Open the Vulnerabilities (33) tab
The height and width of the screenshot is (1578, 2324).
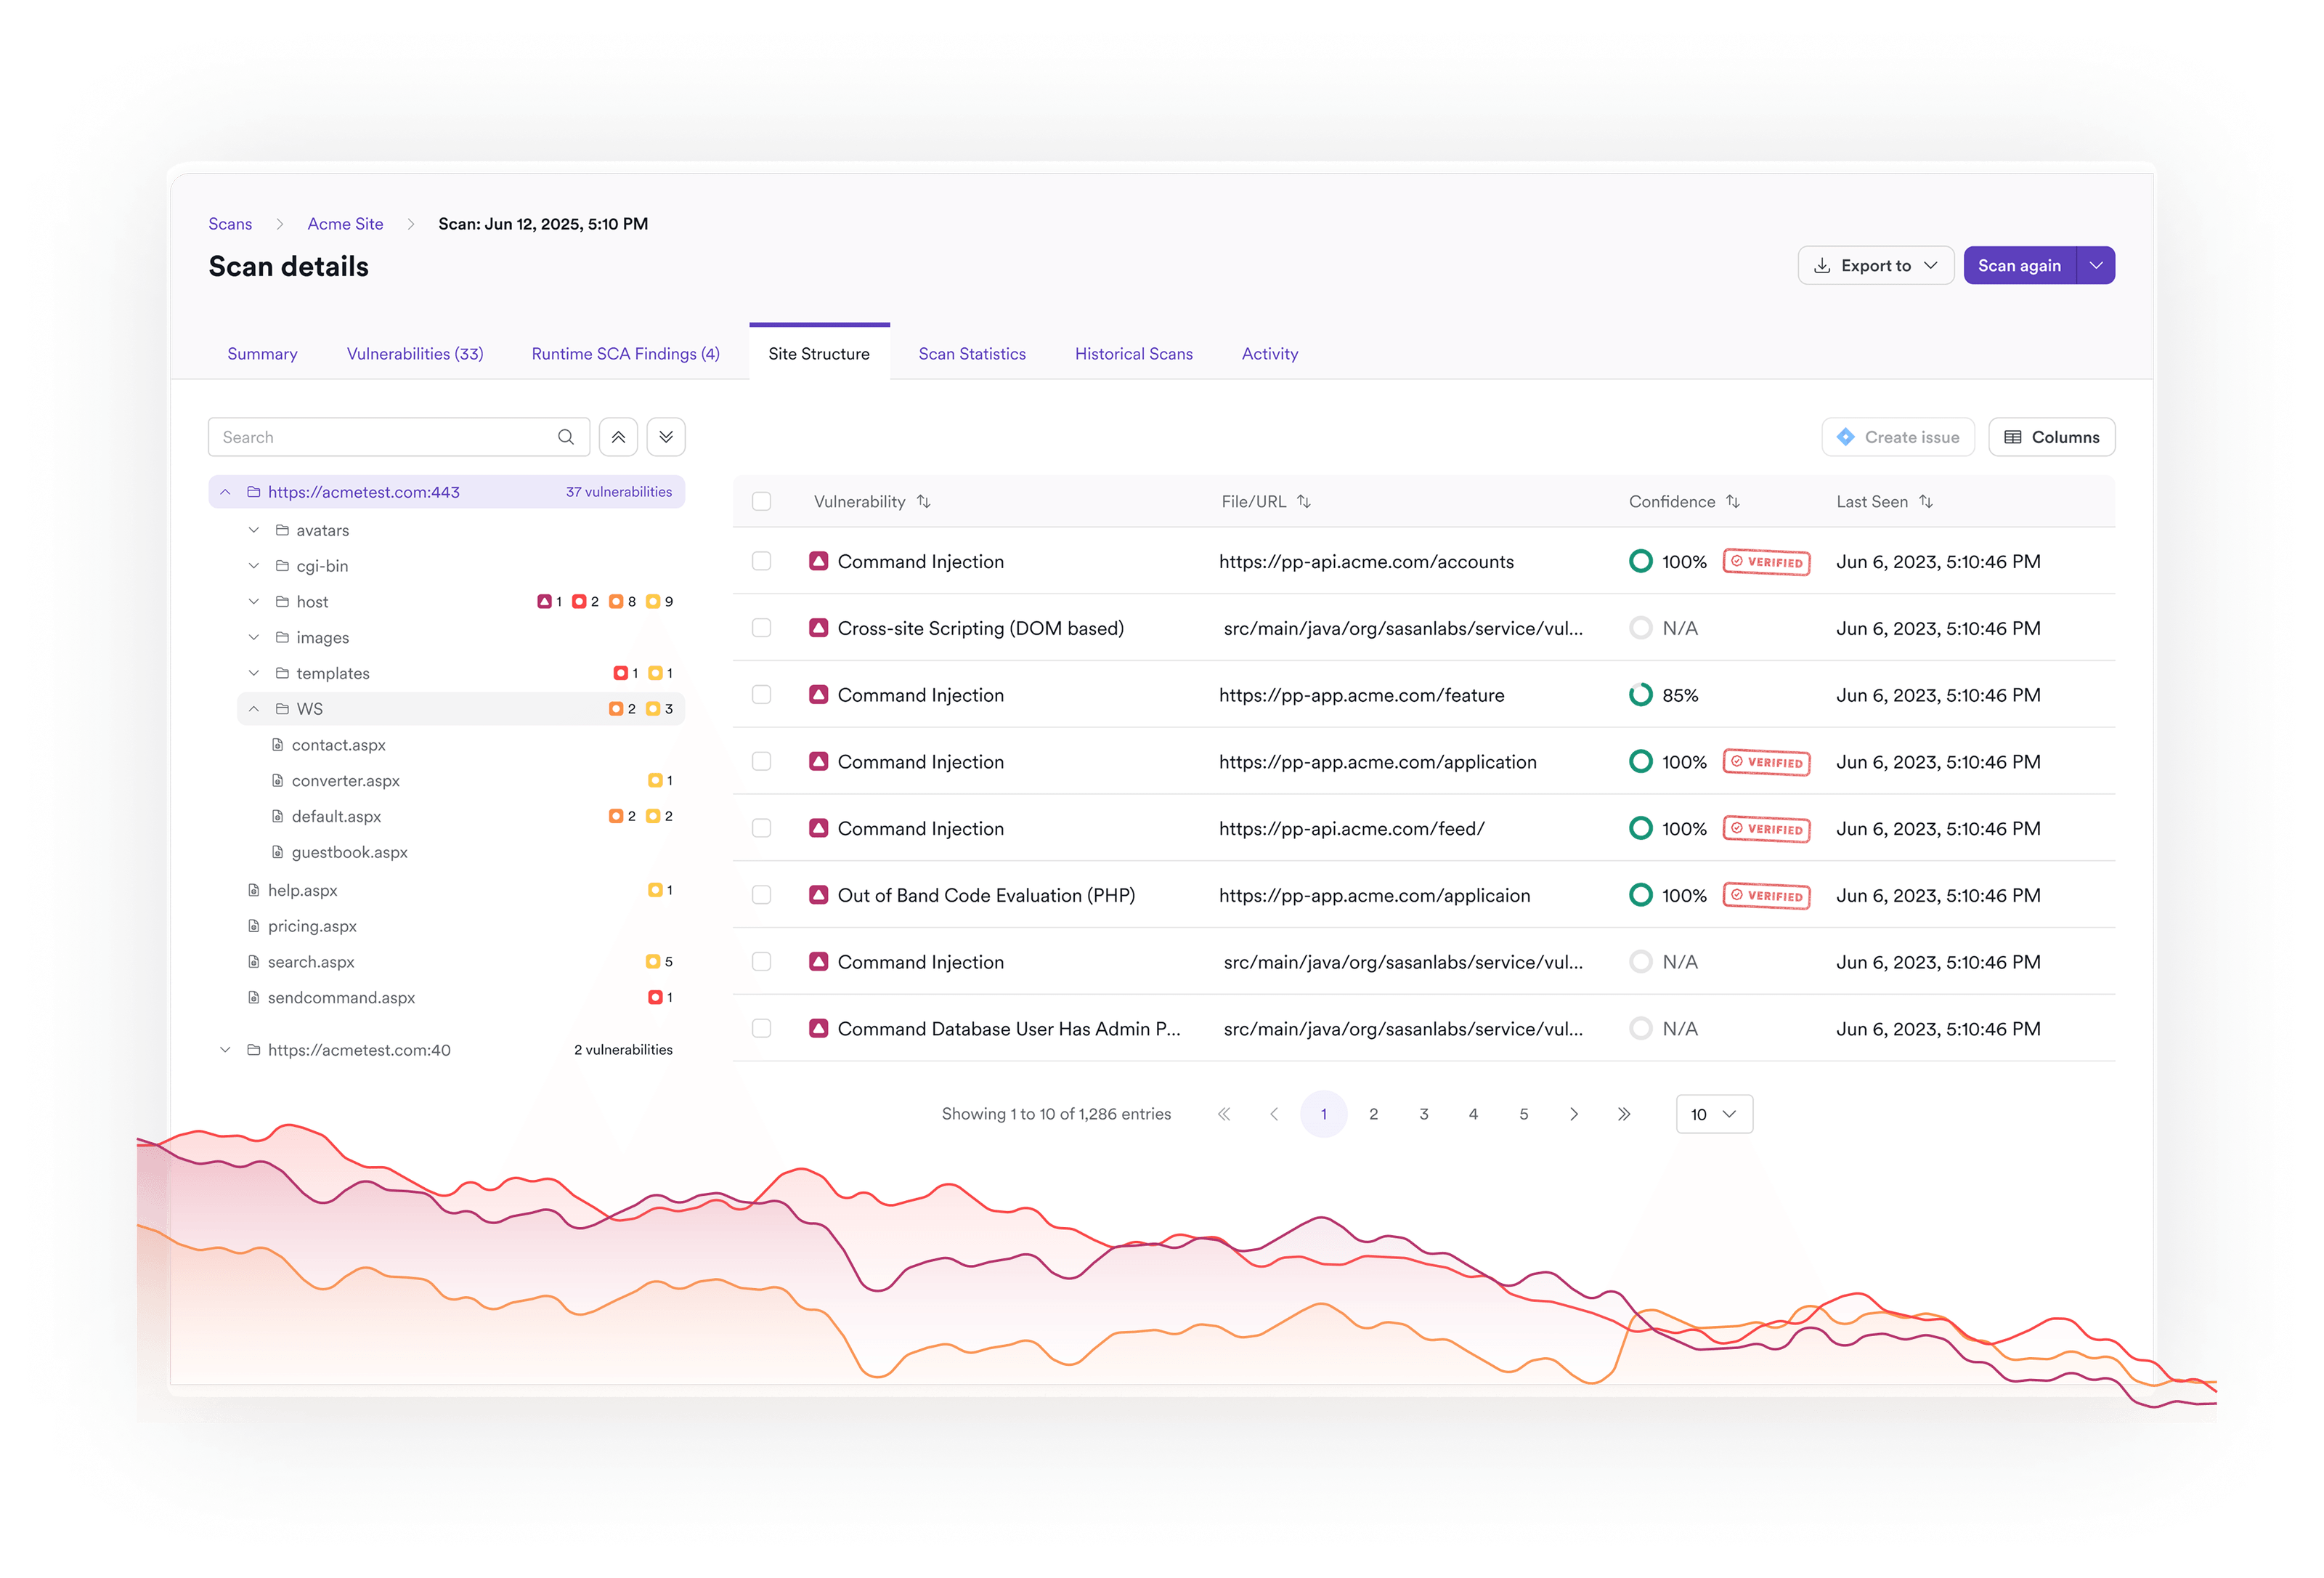(415, 355)
